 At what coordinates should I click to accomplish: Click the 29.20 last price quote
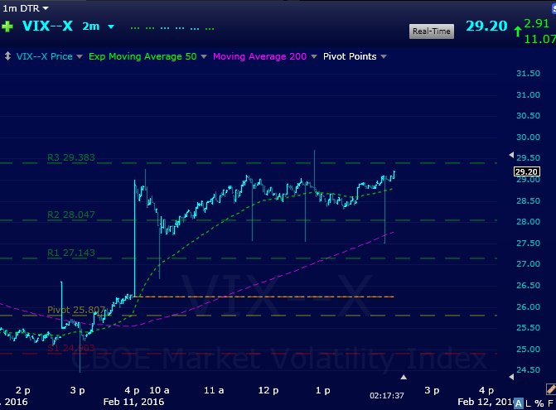click(486, 26)
